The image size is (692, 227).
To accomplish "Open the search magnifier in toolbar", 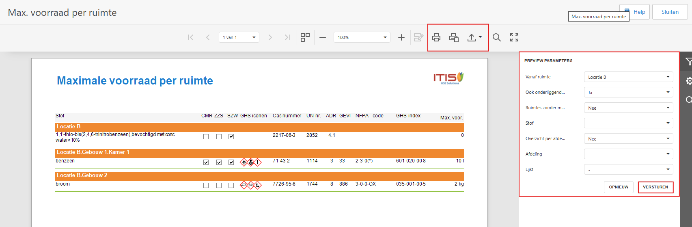I will [497, 37].
